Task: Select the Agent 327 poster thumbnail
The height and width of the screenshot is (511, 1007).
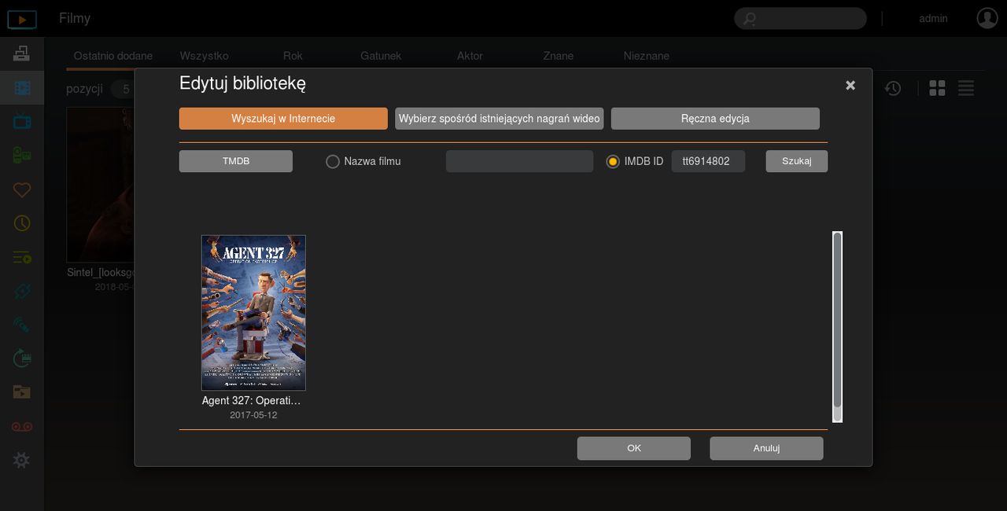Action: (x=253, y=313)
